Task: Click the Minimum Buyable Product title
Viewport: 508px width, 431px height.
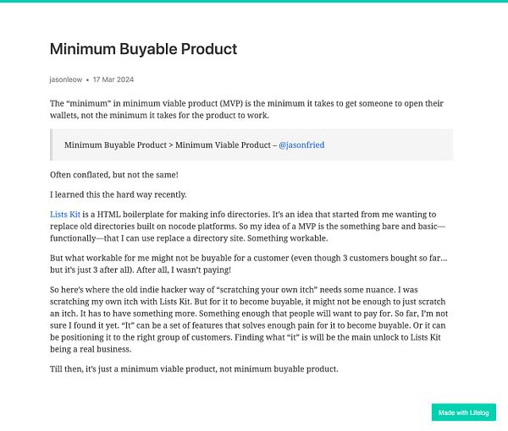Action: [x=143, y=49]
